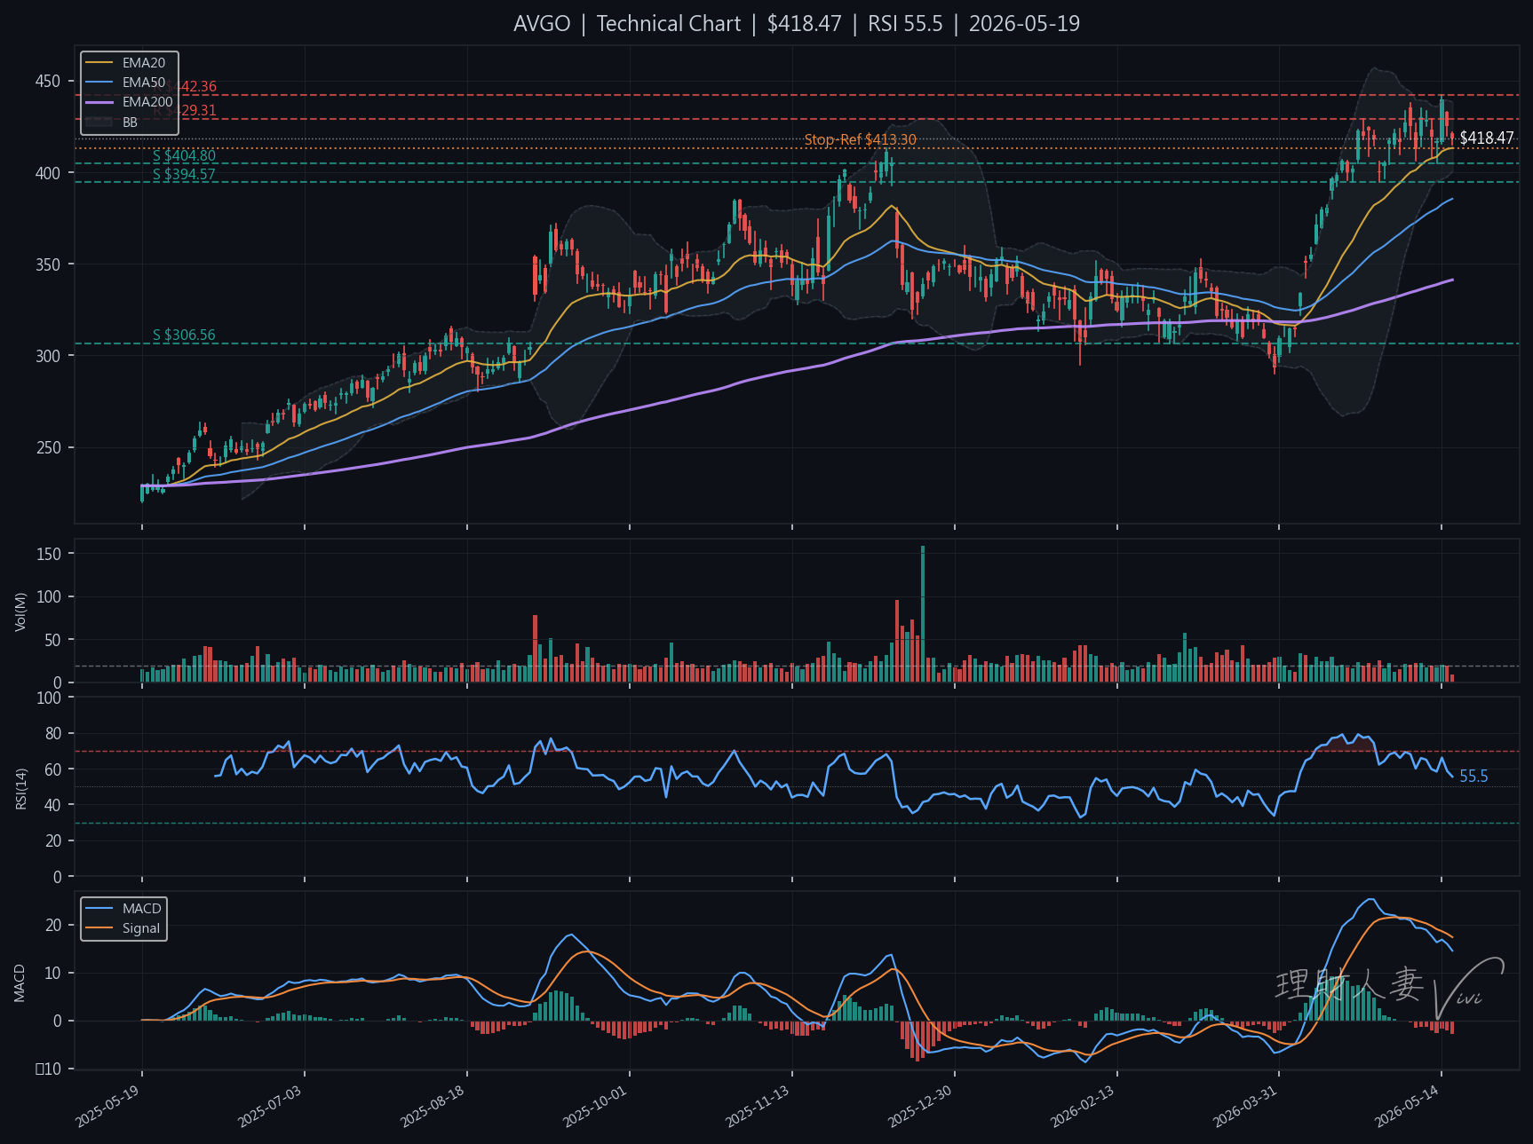The height and width of the screenshot is (1144, 1533).
Task: Click the 40 tick on the RSI axis
Action: coord(53,805)
